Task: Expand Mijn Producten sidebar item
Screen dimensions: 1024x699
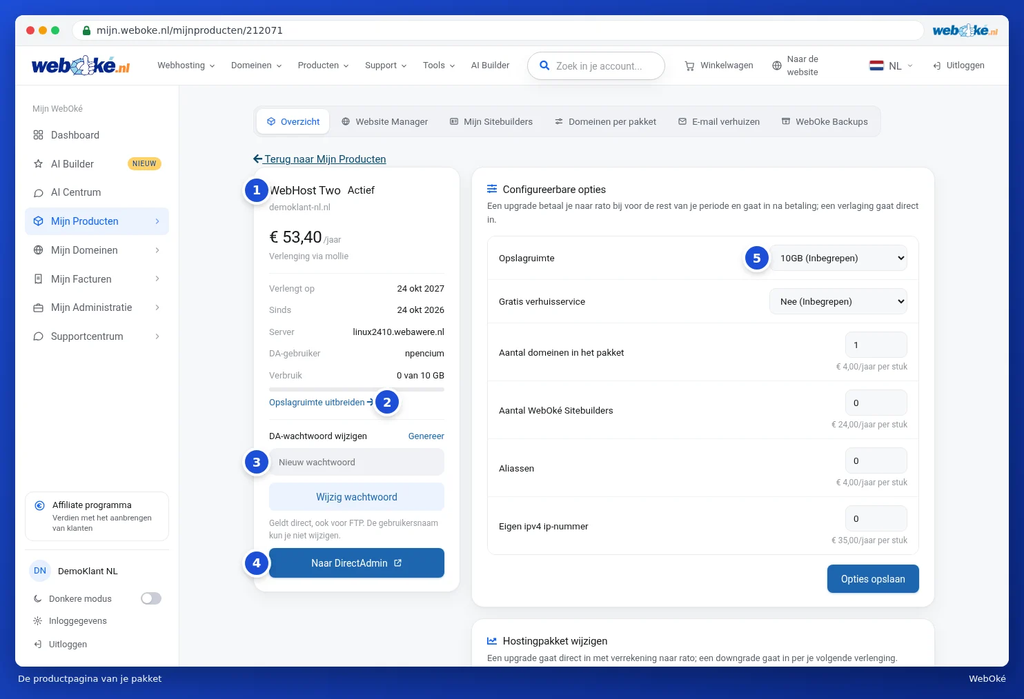Action: point(97,221)
